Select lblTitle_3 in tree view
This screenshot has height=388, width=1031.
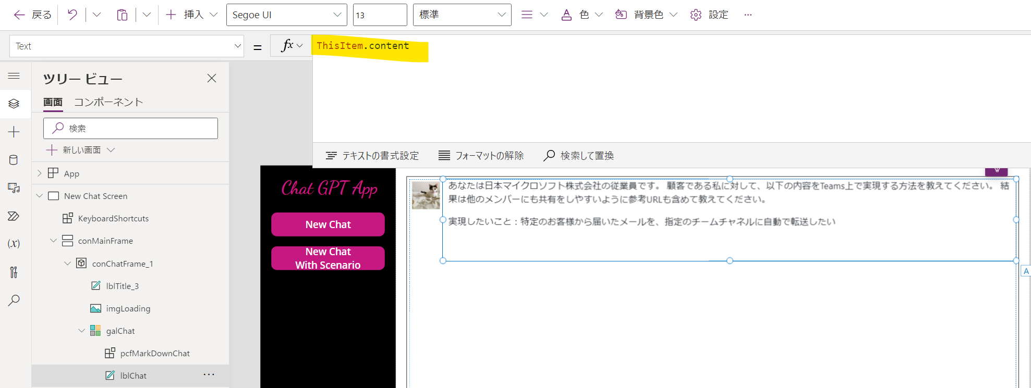pos(122,286)
